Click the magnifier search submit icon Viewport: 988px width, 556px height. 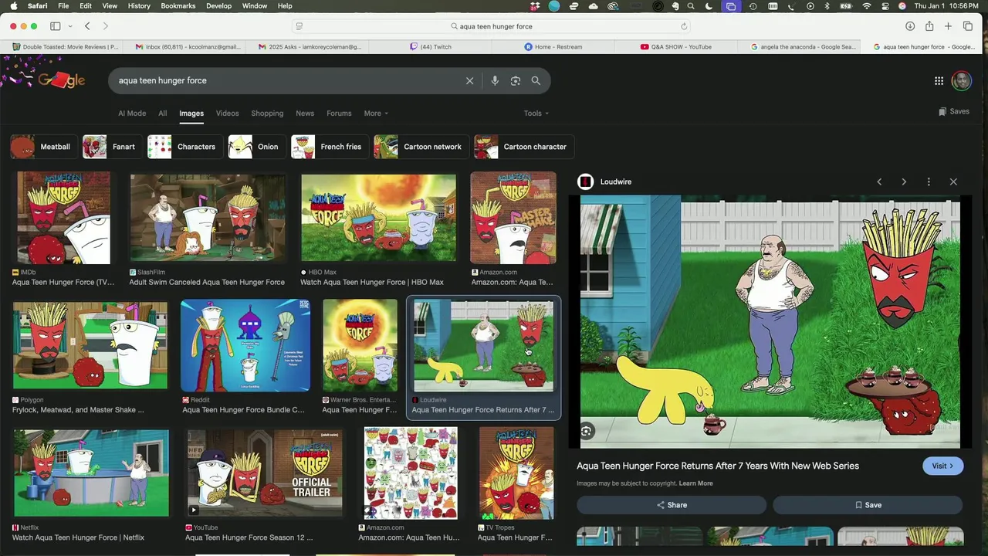click(536, 80)
